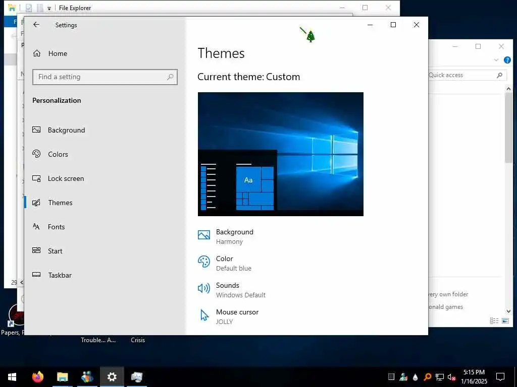The height and width of the screenshot is (387, 517).
Task: Go back with the Settings back arrow
Action: click(x=36, y=25)
